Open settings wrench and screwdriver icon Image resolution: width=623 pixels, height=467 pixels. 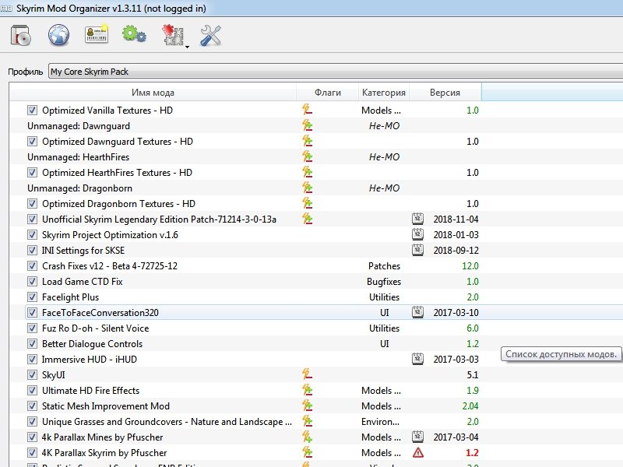211,35
